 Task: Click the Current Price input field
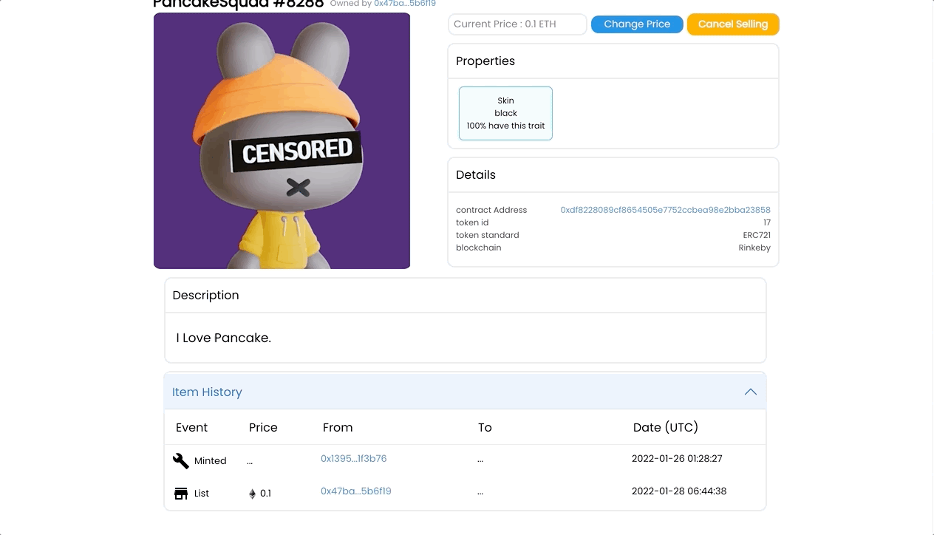pos(517,24)
